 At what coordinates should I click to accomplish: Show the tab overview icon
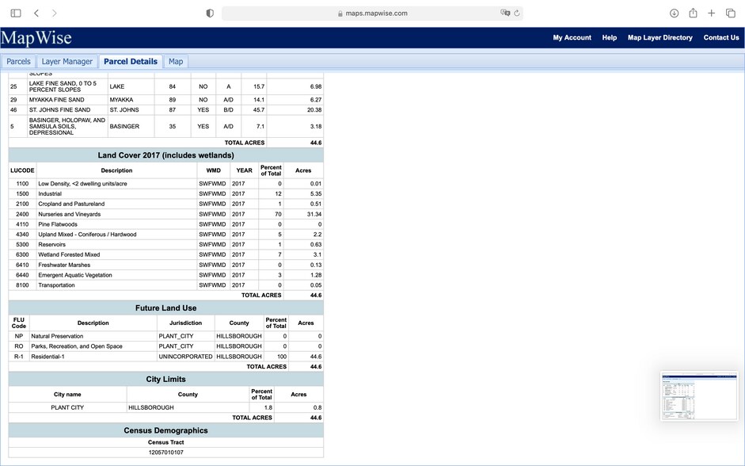[730, 13]
